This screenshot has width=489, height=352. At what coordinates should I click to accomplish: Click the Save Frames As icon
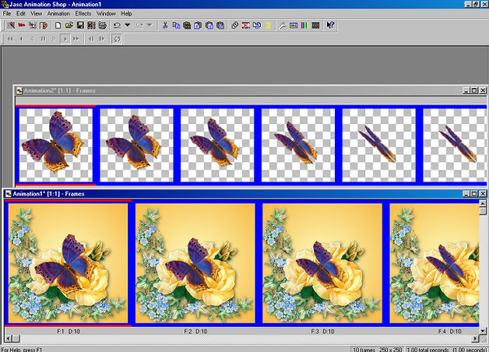[91, 25]
